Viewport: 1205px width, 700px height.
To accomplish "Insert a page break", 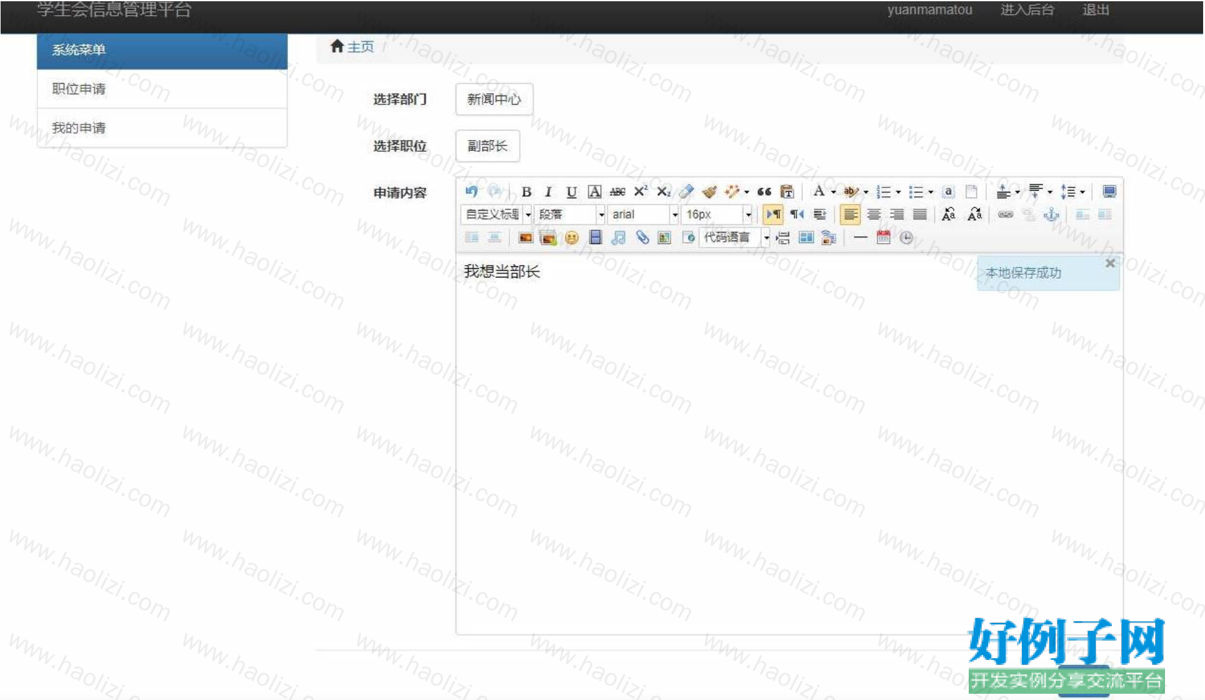I will [782, 237].
